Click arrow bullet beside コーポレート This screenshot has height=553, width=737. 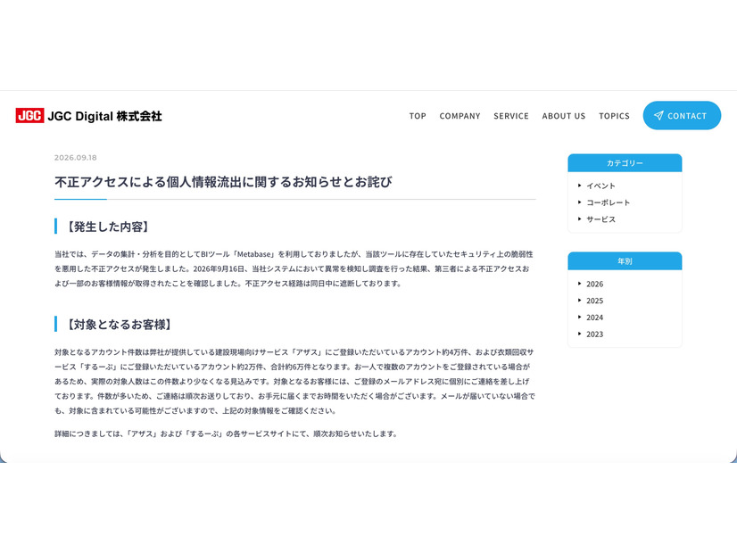(x=580, y=202)
